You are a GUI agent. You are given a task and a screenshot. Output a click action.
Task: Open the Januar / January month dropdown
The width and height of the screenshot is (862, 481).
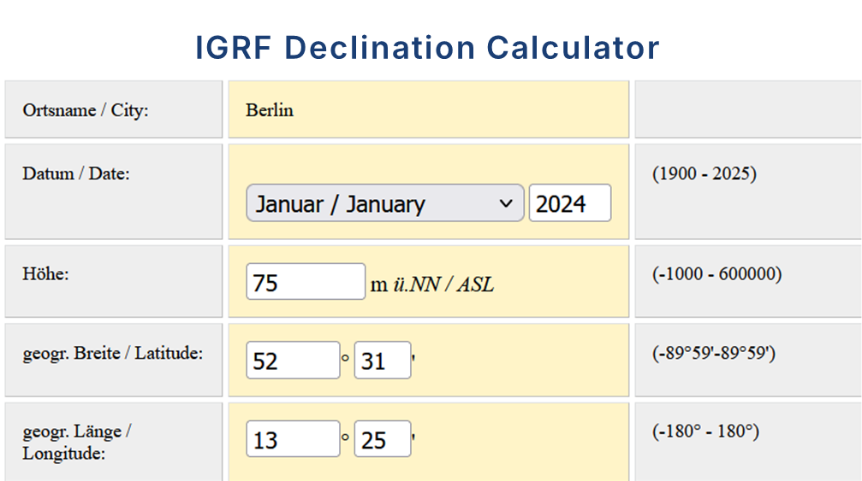384,203
